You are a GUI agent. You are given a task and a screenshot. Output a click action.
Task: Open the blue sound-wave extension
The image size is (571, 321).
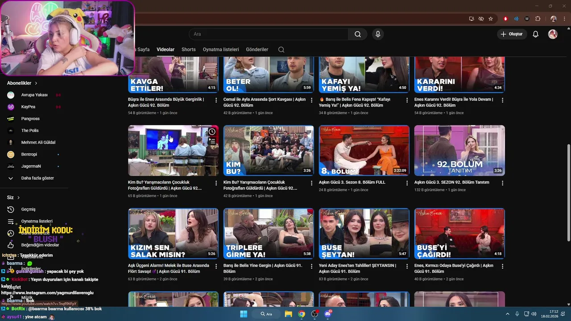tap(516, 19)
